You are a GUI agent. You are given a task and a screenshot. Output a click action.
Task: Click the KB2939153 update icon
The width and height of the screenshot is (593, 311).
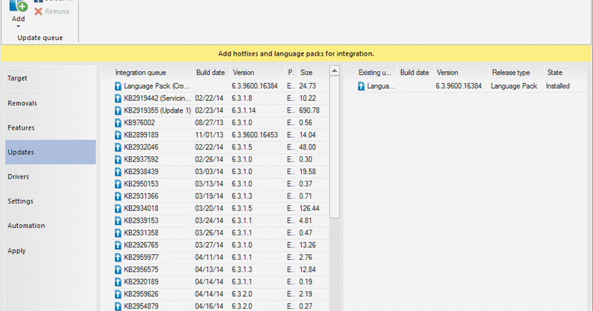coord(118,221)
